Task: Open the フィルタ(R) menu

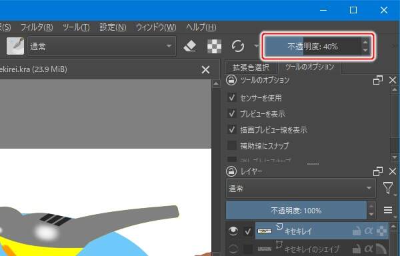Action: tap(37, 27)
